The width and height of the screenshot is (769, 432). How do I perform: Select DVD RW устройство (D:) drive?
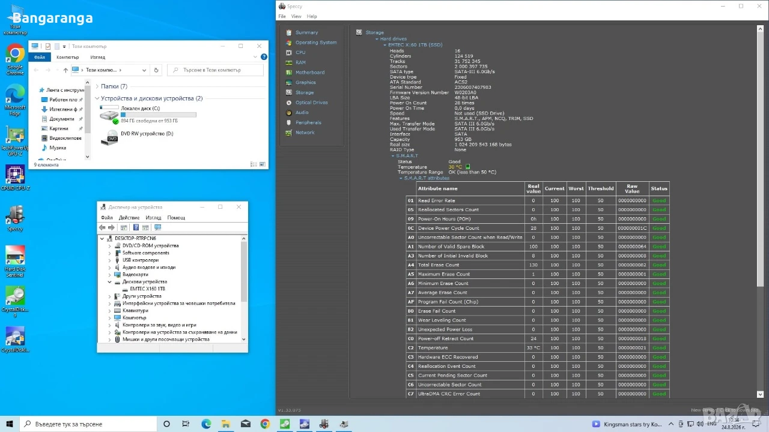138,137
